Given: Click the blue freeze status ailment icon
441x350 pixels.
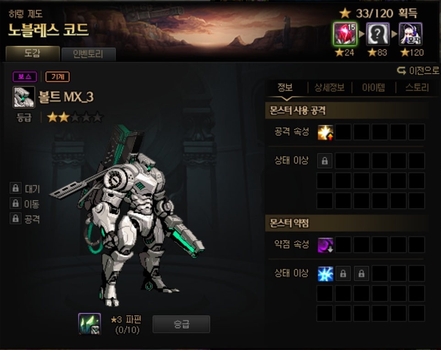Looking at the screenshot, I should coord(325,274).
